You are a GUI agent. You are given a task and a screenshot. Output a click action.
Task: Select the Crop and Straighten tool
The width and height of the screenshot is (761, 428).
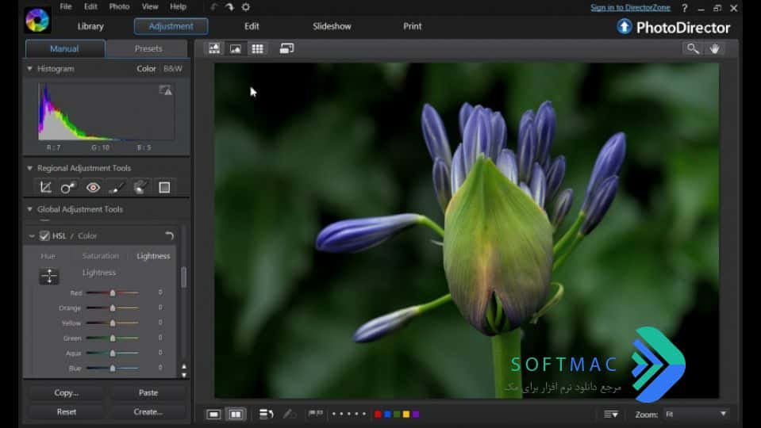45,187
